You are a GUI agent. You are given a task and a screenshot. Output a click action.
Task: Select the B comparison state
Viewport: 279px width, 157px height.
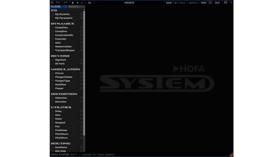coord(82,3)
